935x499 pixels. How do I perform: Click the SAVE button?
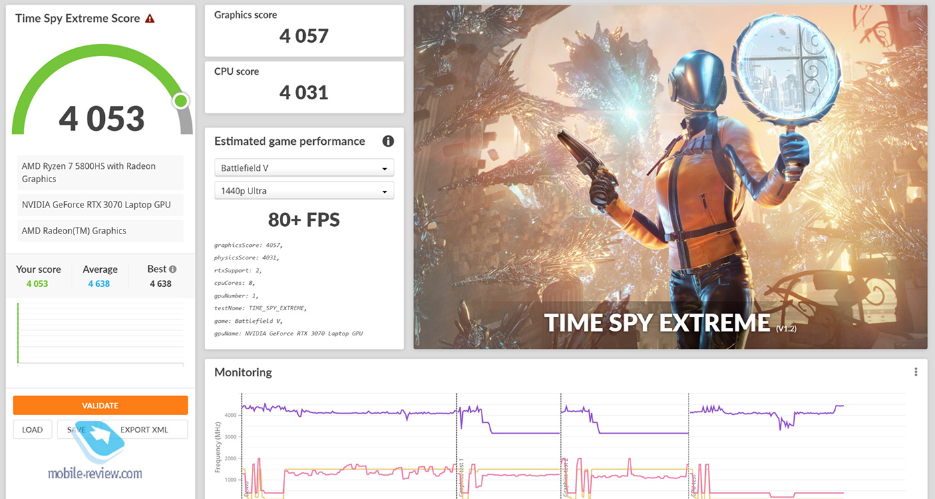(x=76, y=430)
